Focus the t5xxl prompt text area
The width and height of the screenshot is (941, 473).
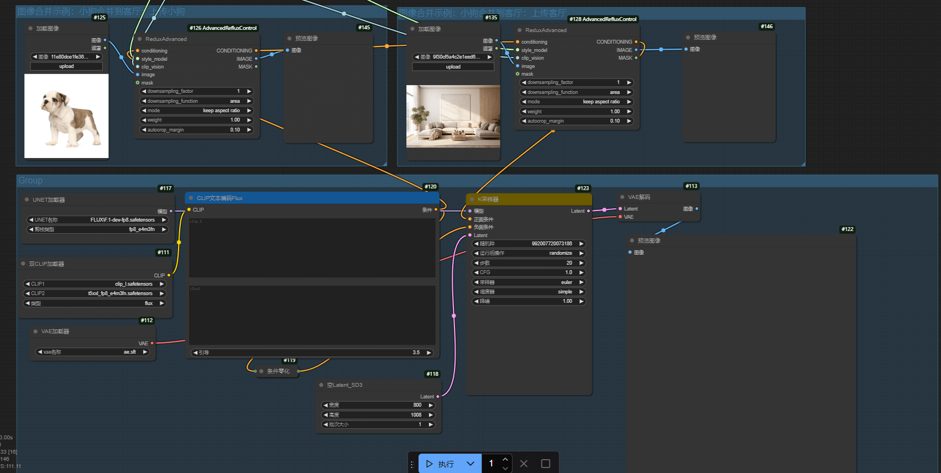(x=312, y=315)
